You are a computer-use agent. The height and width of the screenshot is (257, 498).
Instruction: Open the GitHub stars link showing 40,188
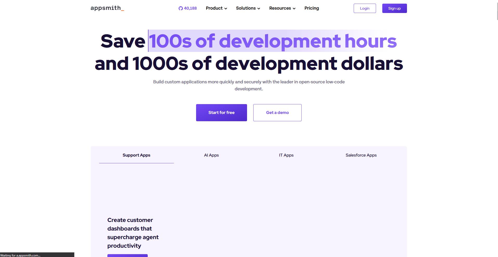coord(187,8)
